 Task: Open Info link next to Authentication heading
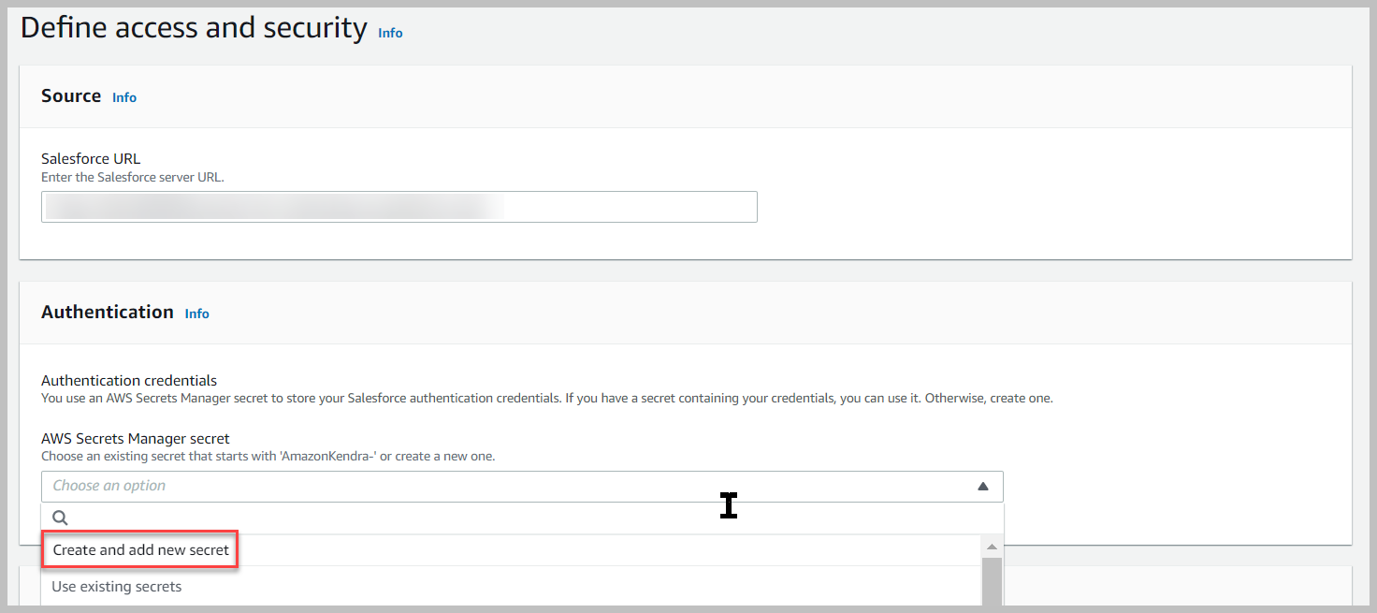coord(197,314)
